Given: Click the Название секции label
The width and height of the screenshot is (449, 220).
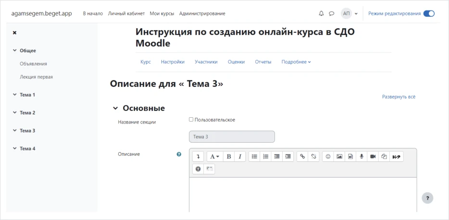Looking at the screenshot, I should pyautogui.click(x=137, y=122).
